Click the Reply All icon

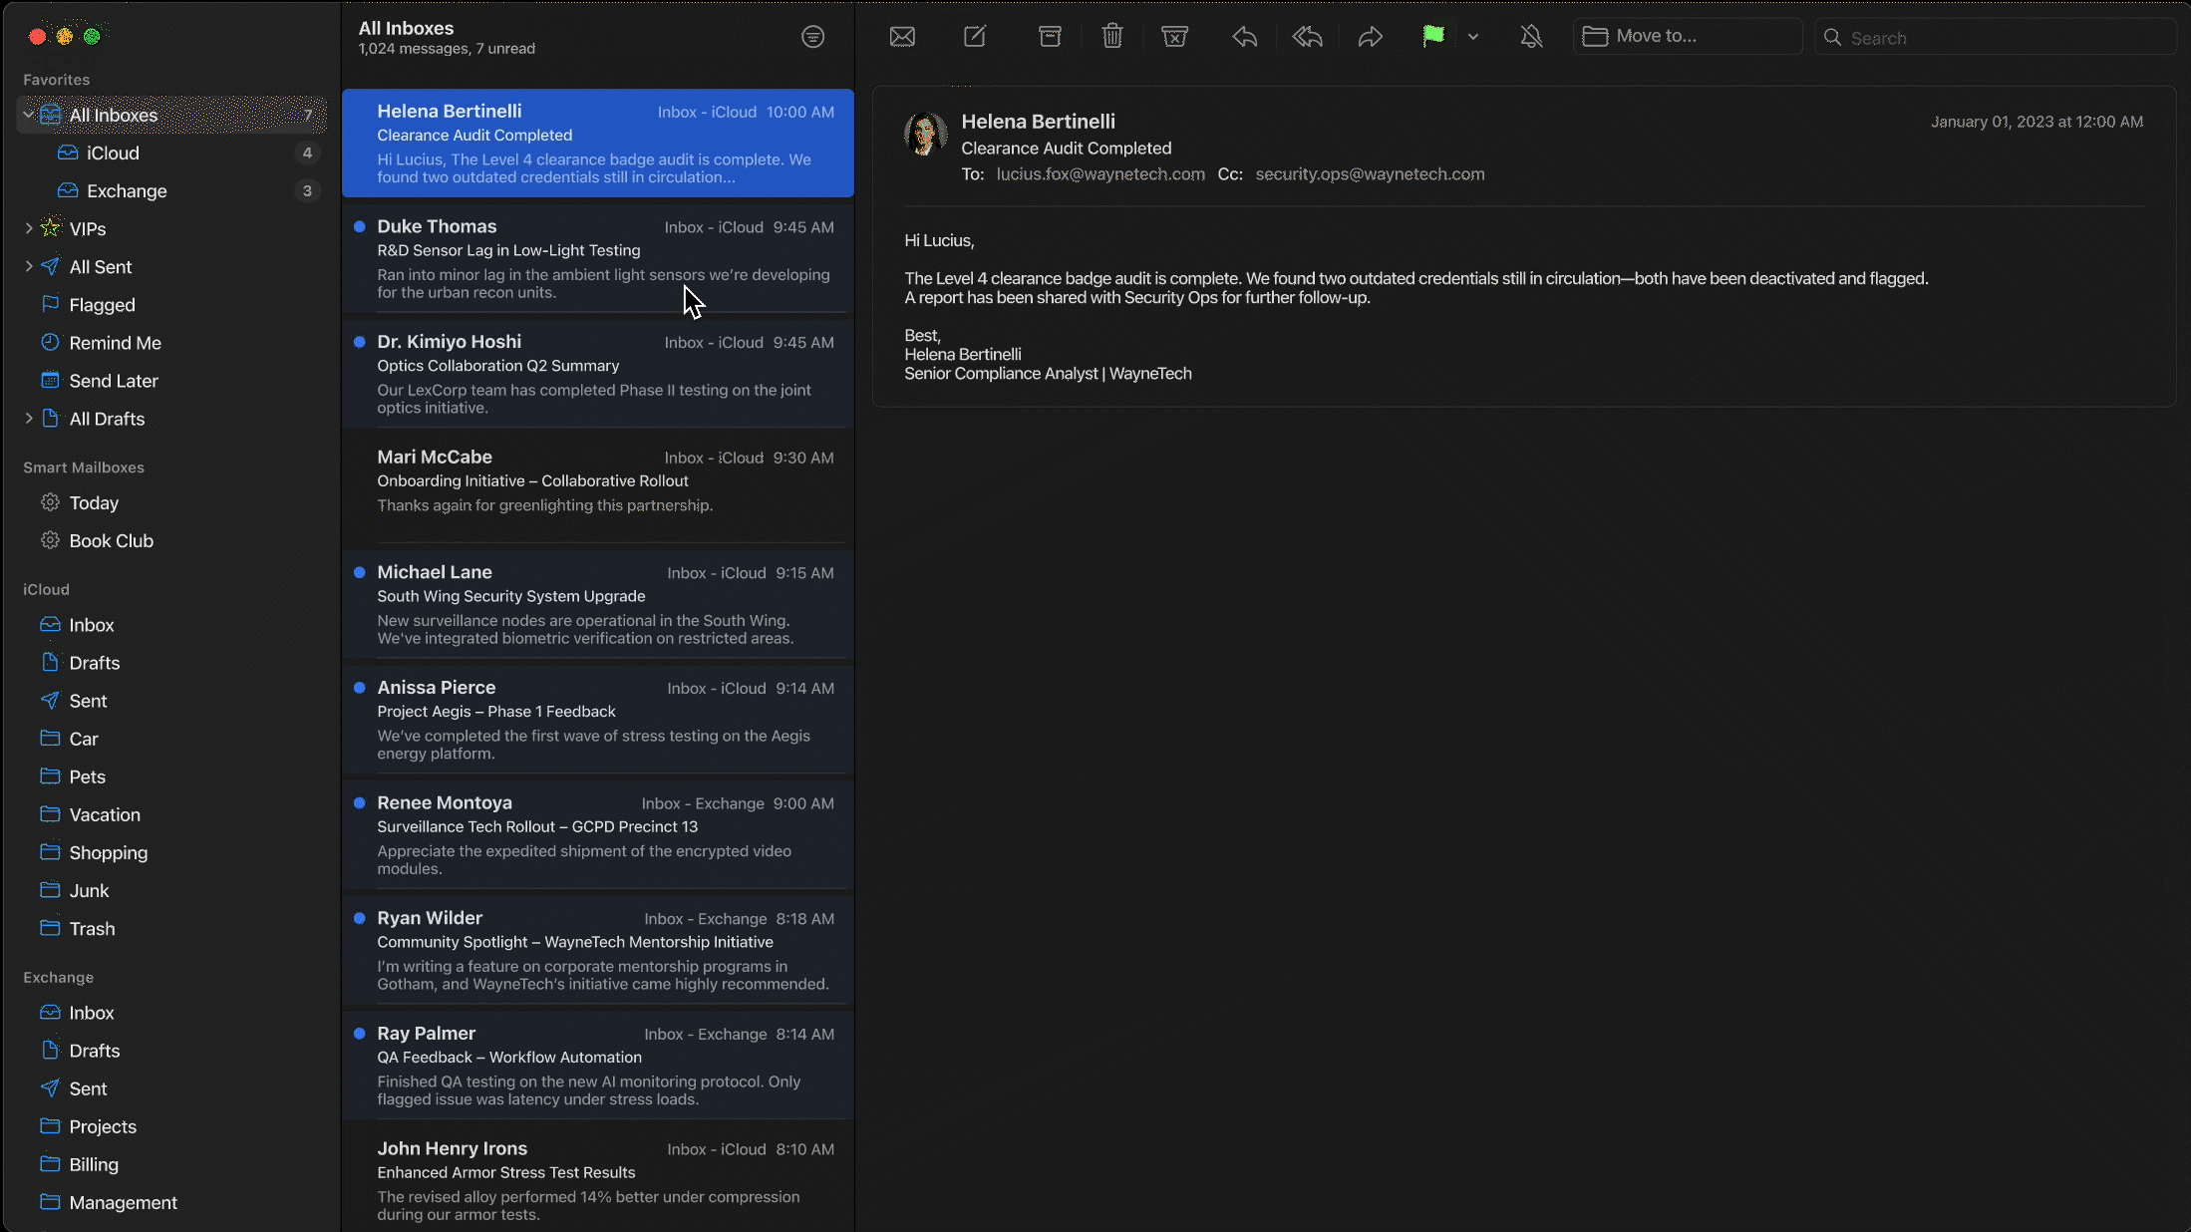[x=1307, y=37]
